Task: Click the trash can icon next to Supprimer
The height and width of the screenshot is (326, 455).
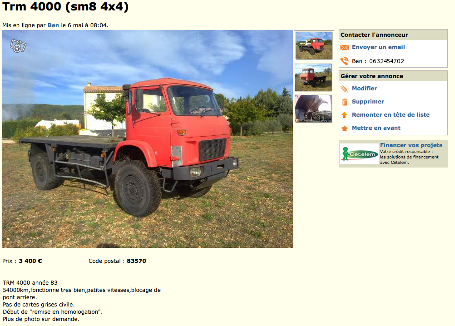Action: tap(345, 102)
